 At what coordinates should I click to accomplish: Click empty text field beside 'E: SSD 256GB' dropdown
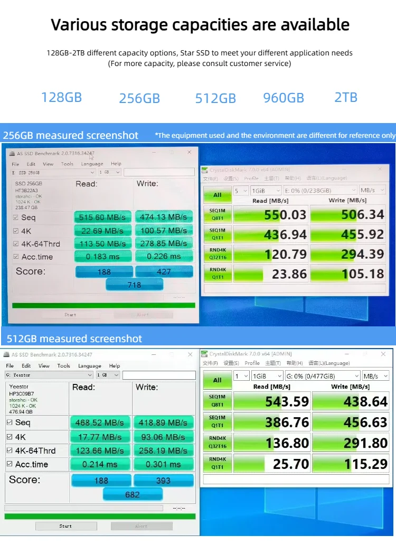[x=159, y=172]
